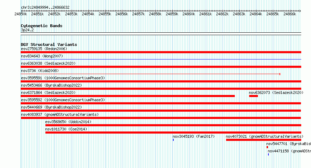Click the red end tick of nsv3734
The image size is (311, 168).
(x=280, y=74)
